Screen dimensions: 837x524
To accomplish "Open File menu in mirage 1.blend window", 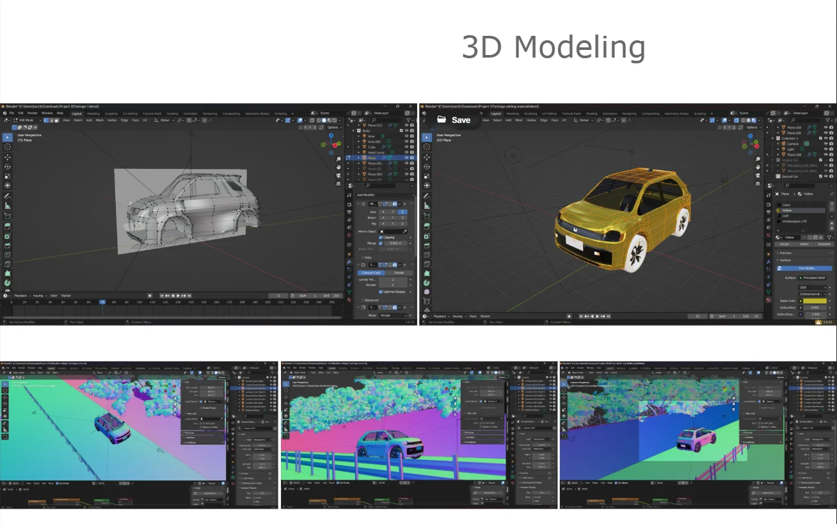I will [12, 113].
